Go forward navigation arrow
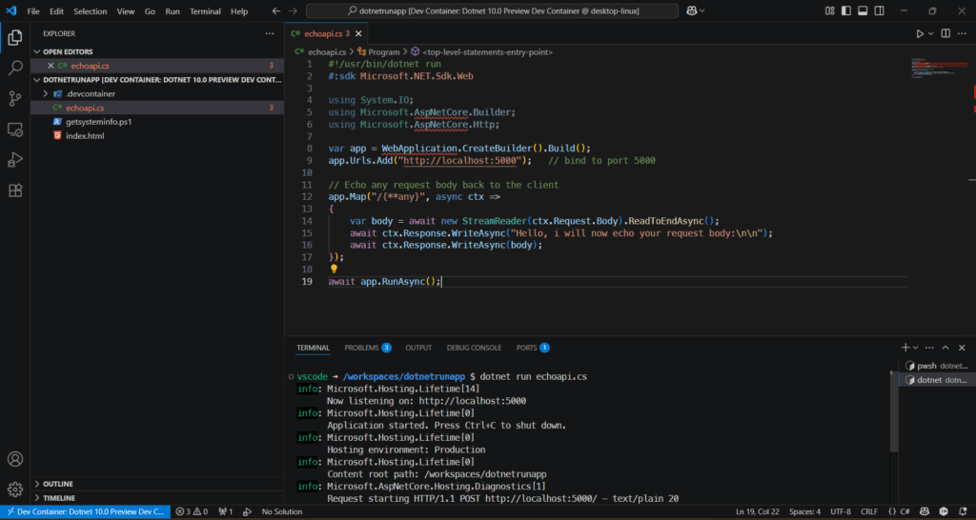The height and width of the screenshot is (520, 976). point(294,11)
